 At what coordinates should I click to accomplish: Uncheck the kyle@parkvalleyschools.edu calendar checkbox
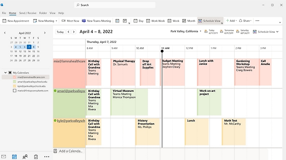tap(15, 86)
